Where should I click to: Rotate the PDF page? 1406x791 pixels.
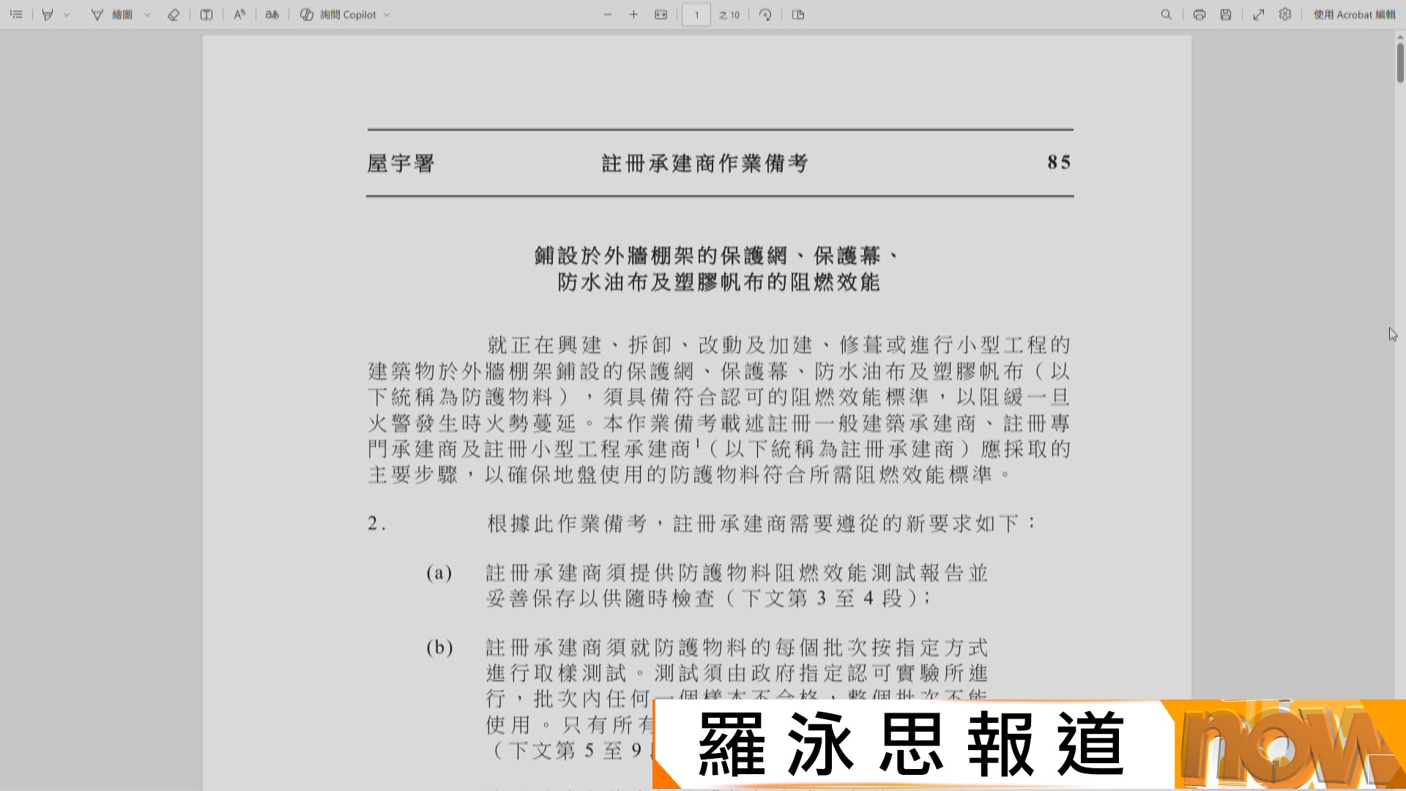(765, 15)
